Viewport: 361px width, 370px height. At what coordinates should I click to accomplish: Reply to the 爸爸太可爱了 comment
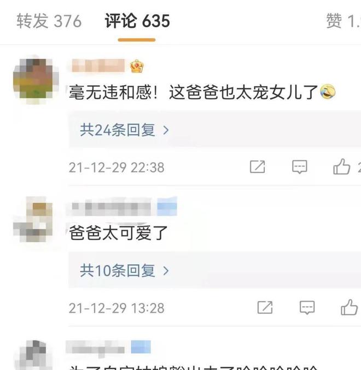pos(307,307)
